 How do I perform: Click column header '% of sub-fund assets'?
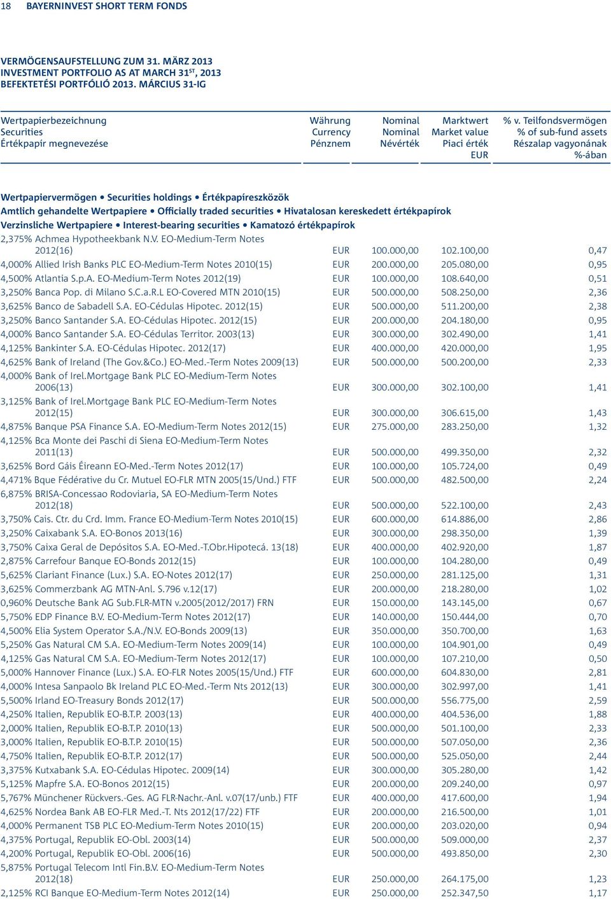[562, 132]
